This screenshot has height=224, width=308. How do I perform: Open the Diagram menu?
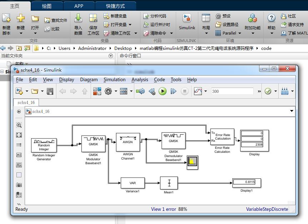click(89, 80)
